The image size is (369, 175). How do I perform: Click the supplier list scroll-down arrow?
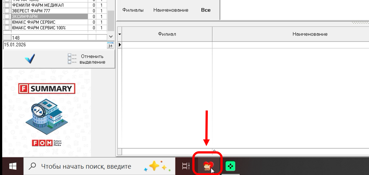(x=111, y=37)
